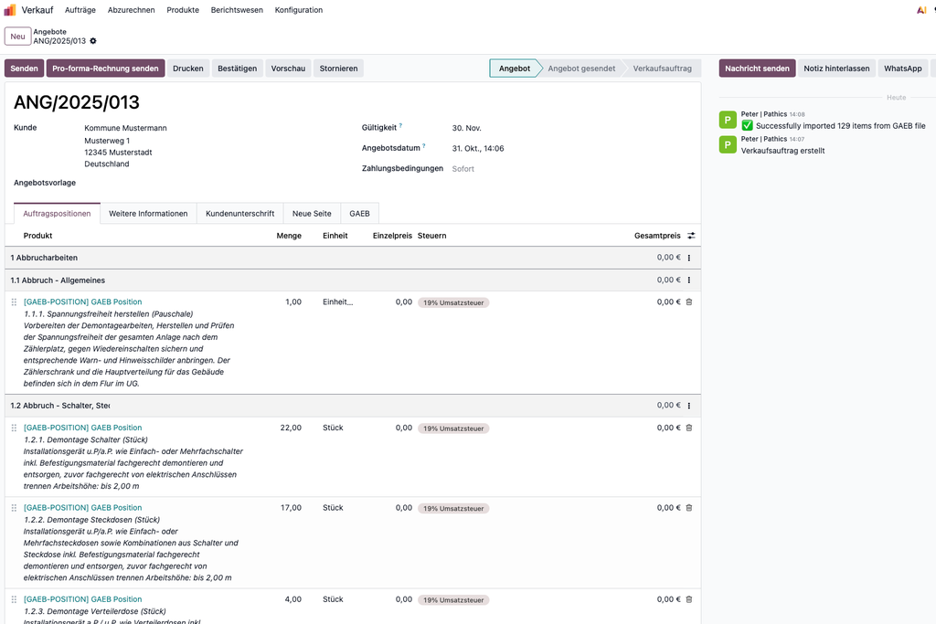Click the Gültigkeit date field 30. Nov.

pyautogui.click(x=466, y=128)
